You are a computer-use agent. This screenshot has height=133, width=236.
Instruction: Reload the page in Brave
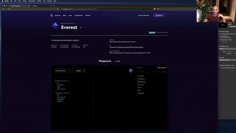[x=9, y=9]
